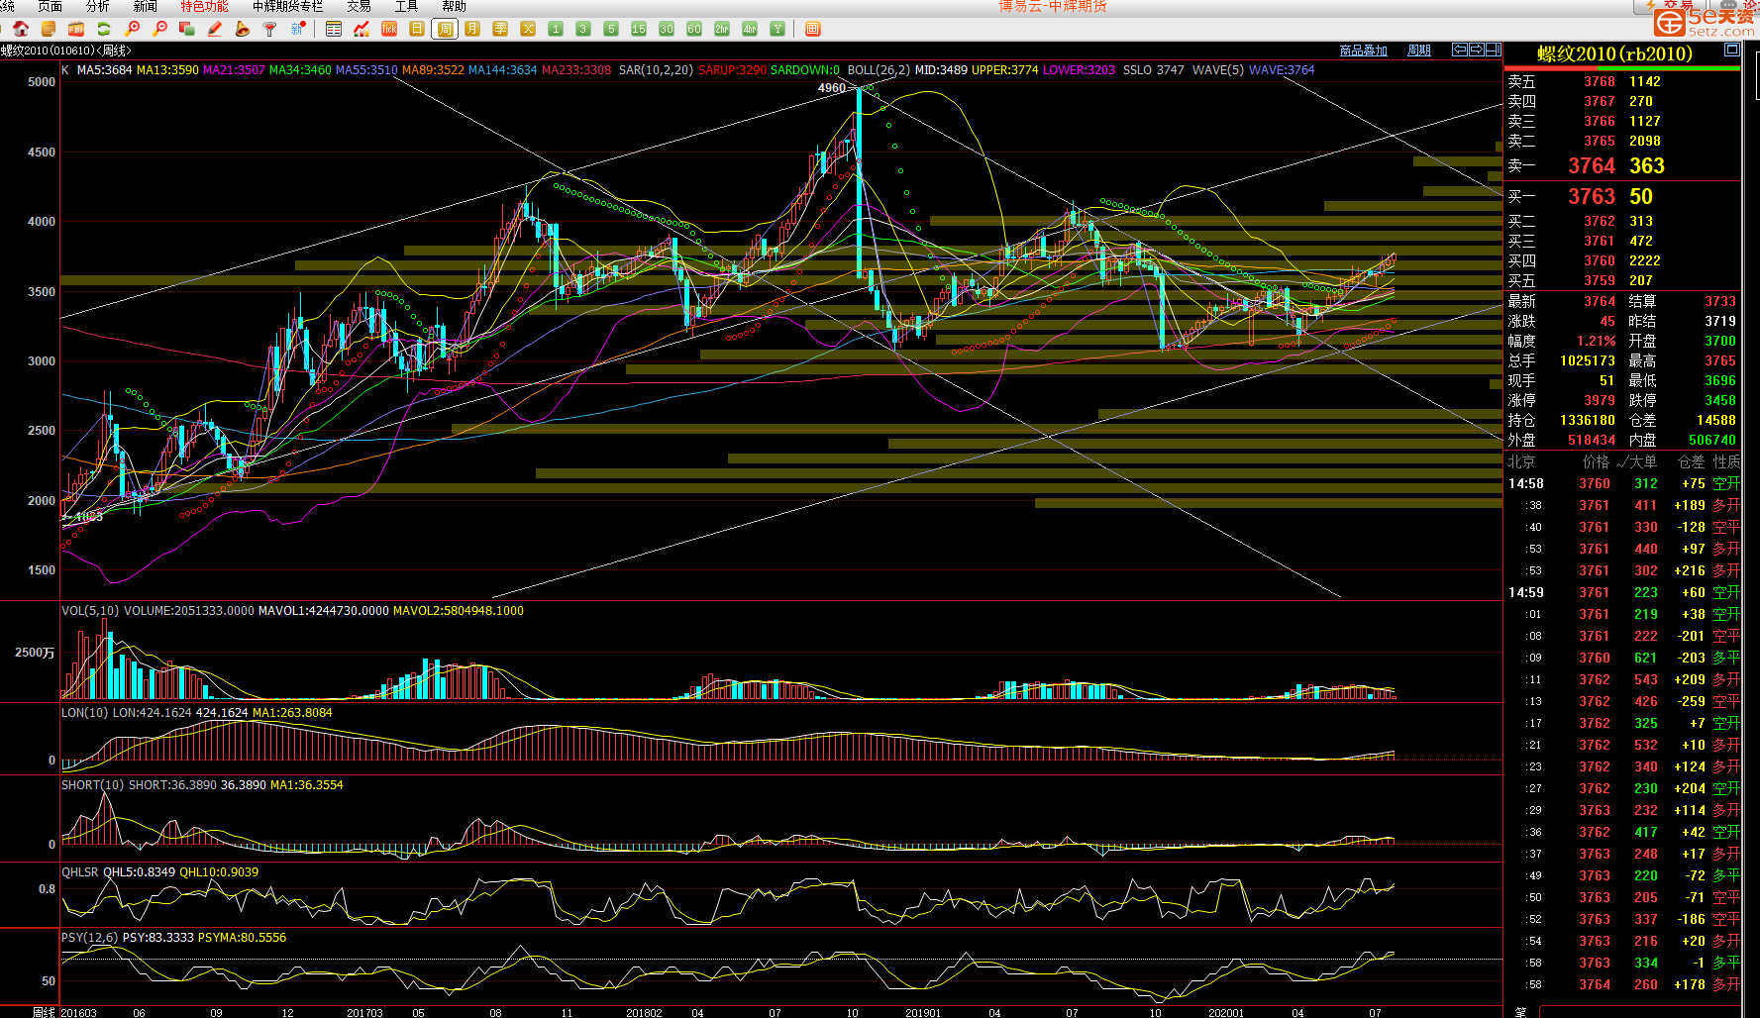Click the green refresh arrows icon

tap(104, 29)
